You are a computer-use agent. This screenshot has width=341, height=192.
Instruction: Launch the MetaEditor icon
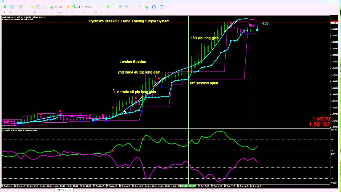[68, 7]
